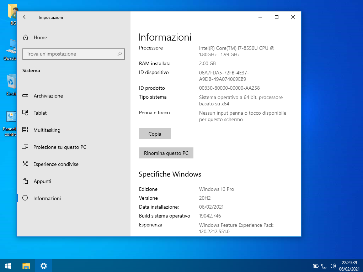Focus the 'Trova un'impostazione' search field

pyautogui.click(x=74, y=54)
